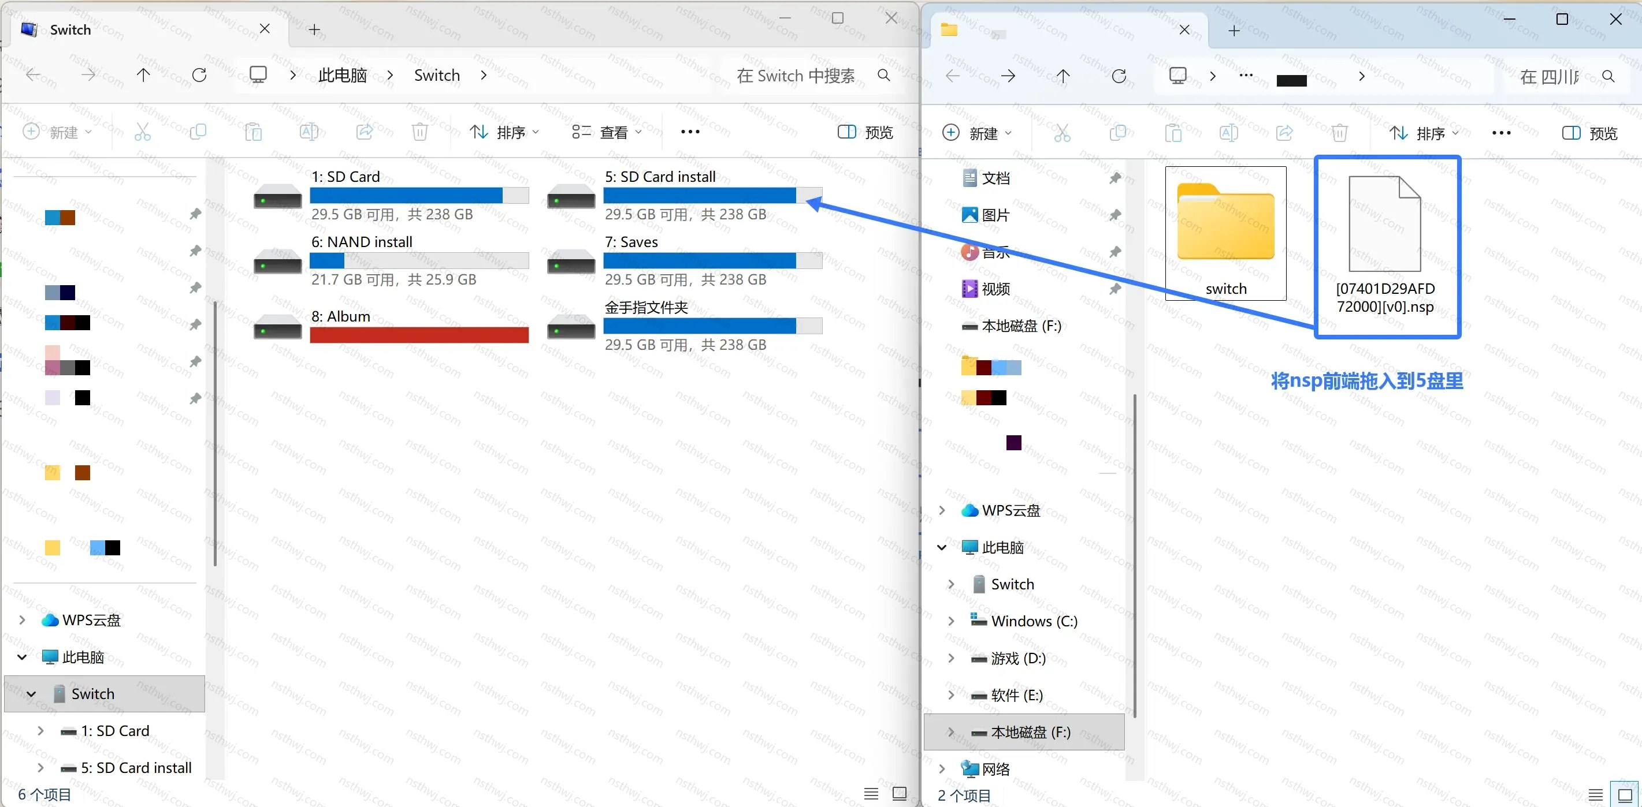The height and width of the screenshot is (807, 1642).
Task: Select the [07401D29AFD72000][v0].nsp file
Action: [1385, 246]
